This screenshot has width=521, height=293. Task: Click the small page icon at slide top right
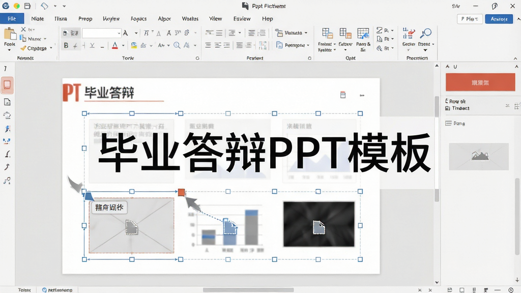pyautogui.click(x=343, y=95)
